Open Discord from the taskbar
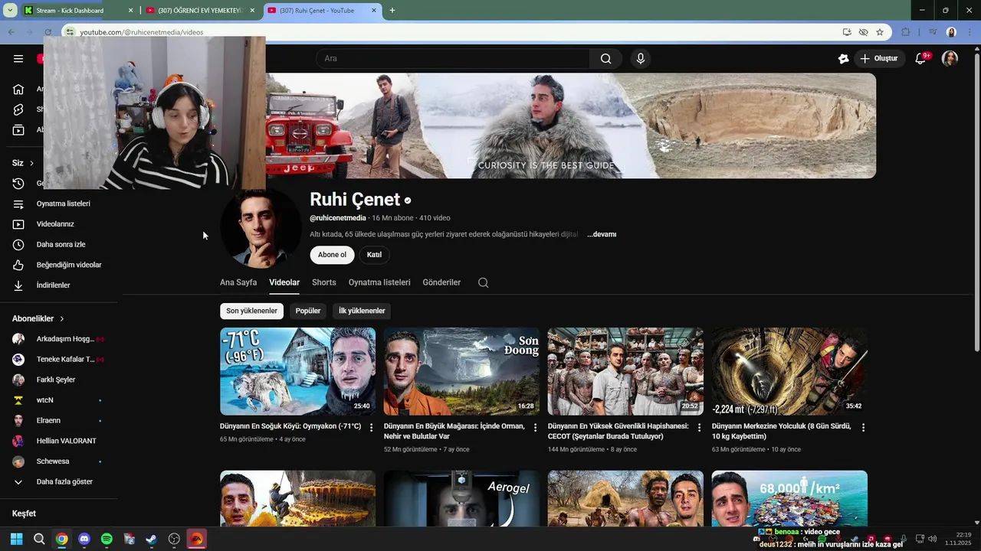Screen dimensions: 981x551 click(x=84, y=539)
